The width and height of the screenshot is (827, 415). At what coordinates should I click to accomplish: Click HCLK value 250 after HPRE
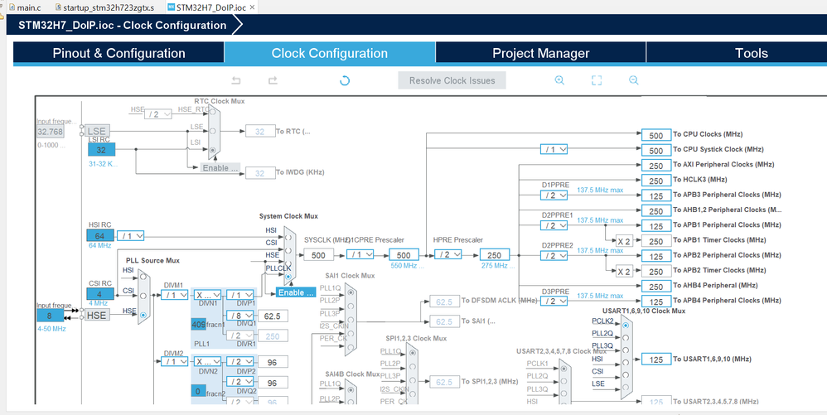coord(494,254)
